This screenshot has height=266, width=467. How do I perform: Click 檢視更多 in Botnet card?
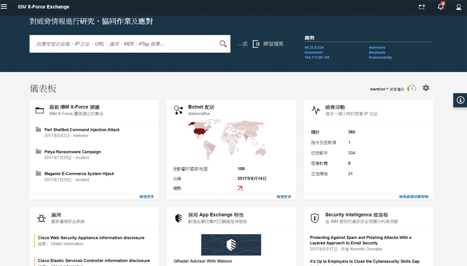point(284,197)
